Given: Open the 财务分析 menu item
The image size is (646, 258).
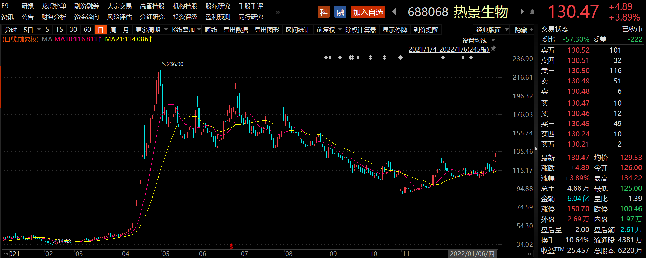Looking at the screenshot, I should pyautogui.click(x=54, y=17).
